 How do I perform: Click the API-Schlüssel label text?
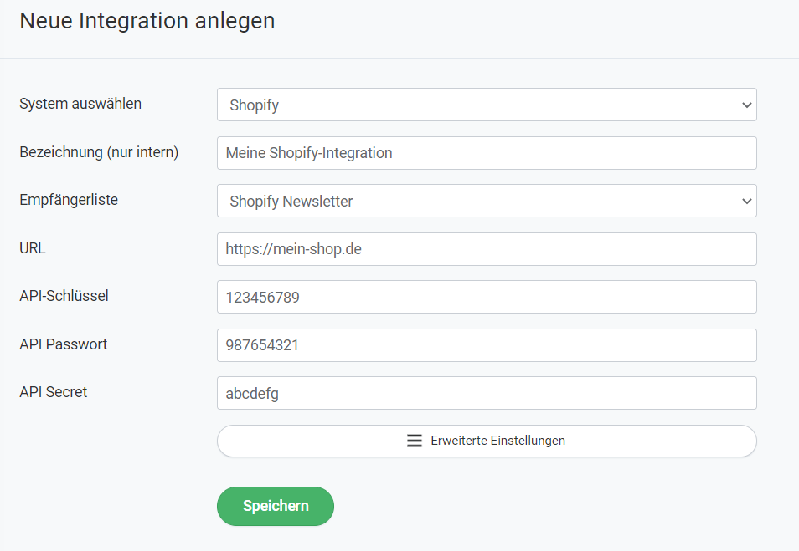pyautogui.click(x=64, y=295)
